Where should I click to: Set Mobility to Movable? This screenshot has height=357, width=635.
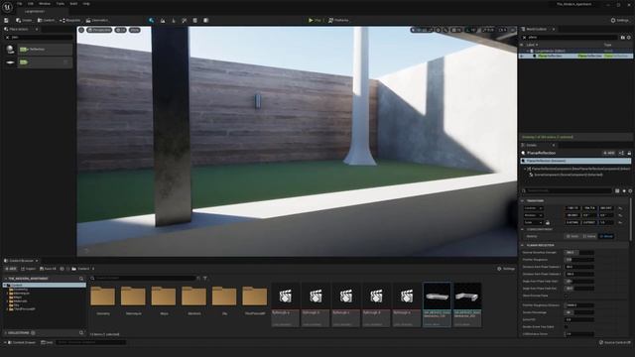606,236
